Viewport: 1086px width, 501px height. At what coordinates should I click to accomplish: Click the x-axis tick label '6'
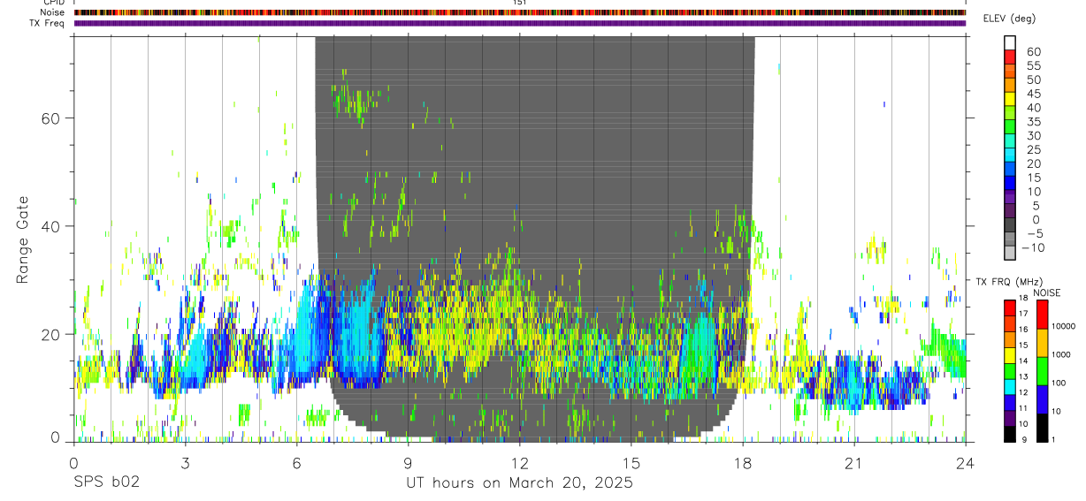point(296,462)
